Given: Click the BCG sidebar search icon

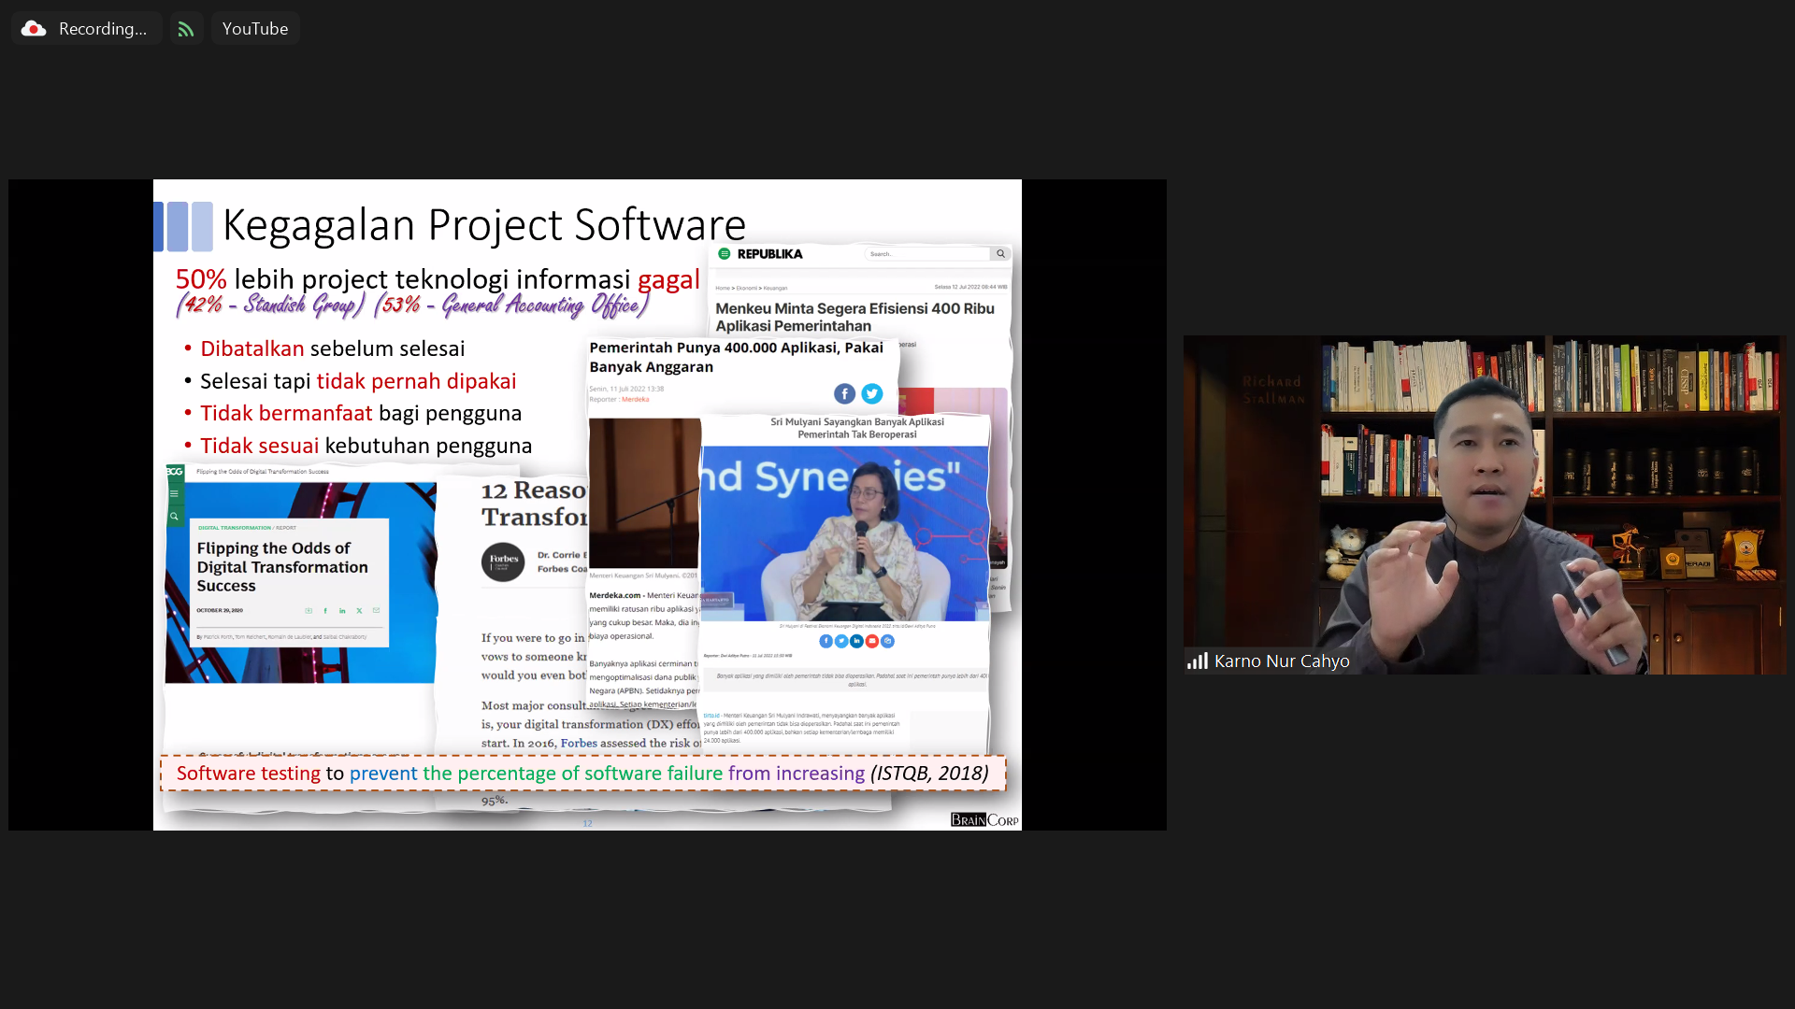Looking at the screenshot, I should (174, 516).
